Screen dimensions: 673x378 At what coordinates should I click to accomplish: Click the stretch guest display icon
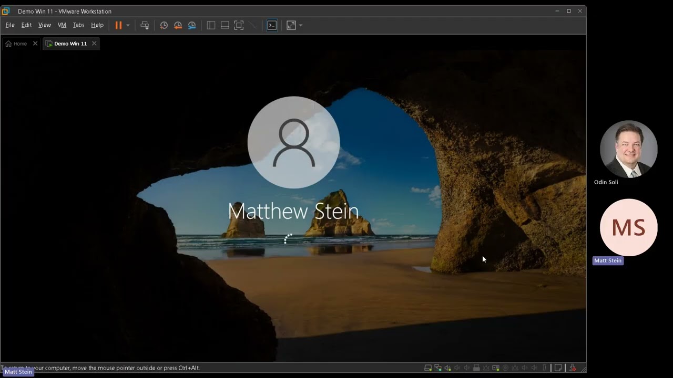[x=291, y=25]
